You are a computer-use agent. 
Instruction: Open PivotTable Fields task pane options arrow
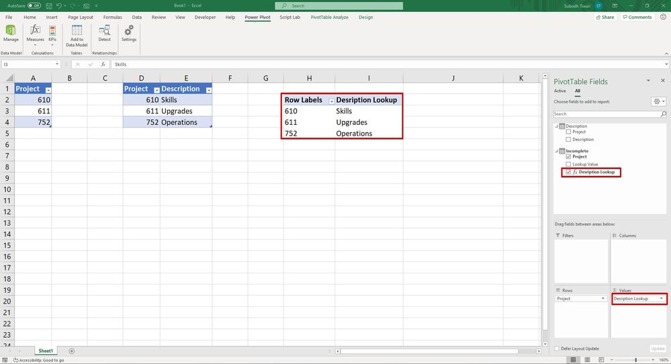648,81
